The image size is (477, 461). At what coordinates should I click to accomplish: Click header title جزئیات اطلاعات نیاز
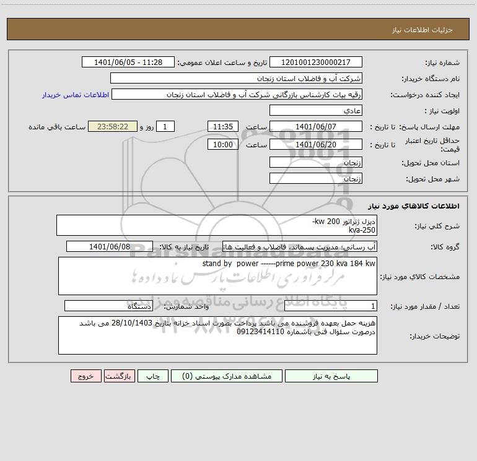[x=422, y=30]
